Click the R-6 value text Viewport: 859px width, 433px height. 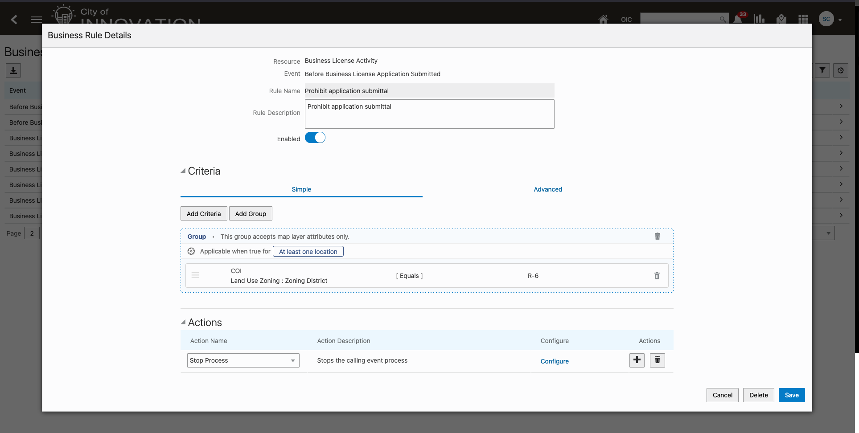533,276
